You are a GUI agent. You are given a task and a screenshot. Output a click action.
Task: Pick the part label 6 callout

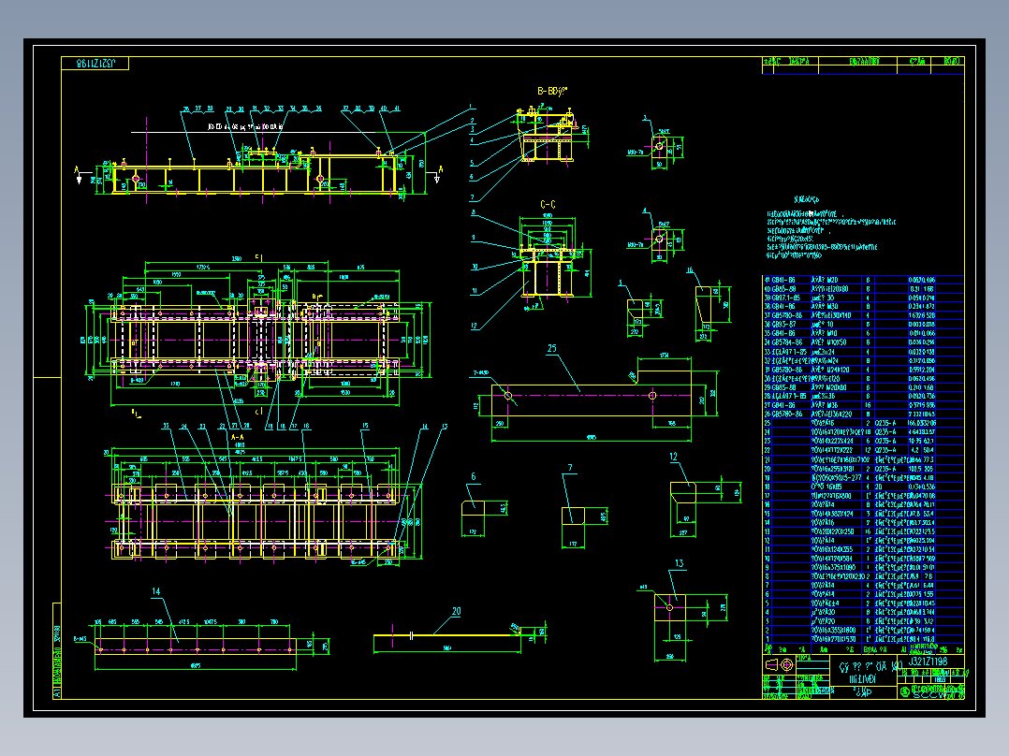click(473, 477)
